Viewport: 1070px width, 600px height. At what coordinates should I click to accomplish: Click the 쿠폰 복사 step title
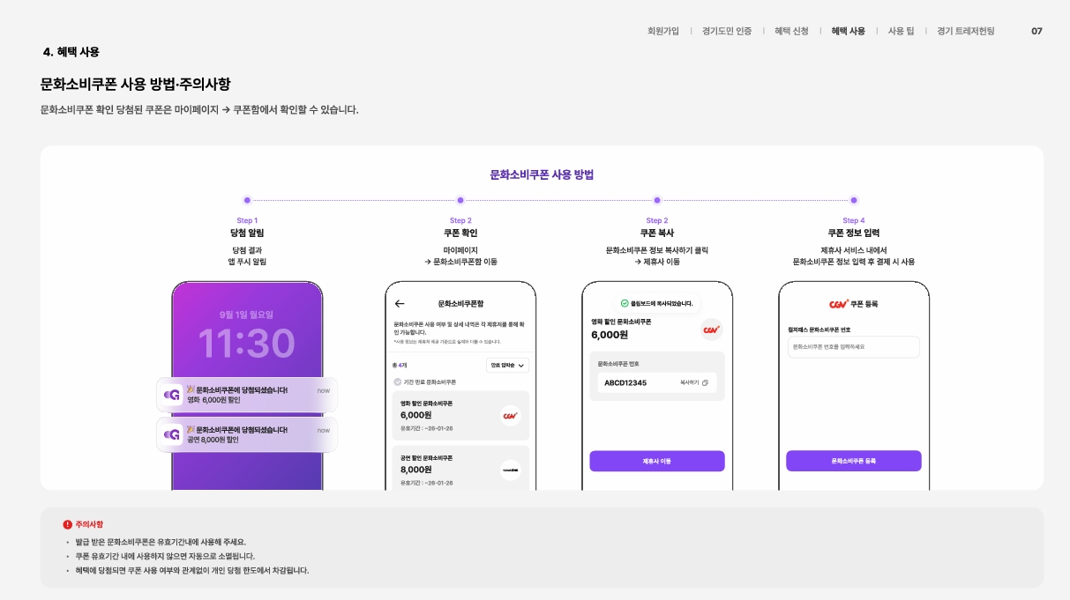point(657,233)
